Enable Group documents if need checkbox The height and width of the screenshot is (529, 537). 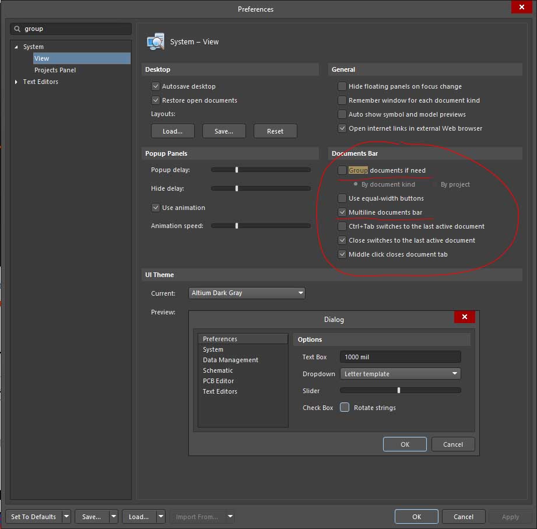(342, 170)
